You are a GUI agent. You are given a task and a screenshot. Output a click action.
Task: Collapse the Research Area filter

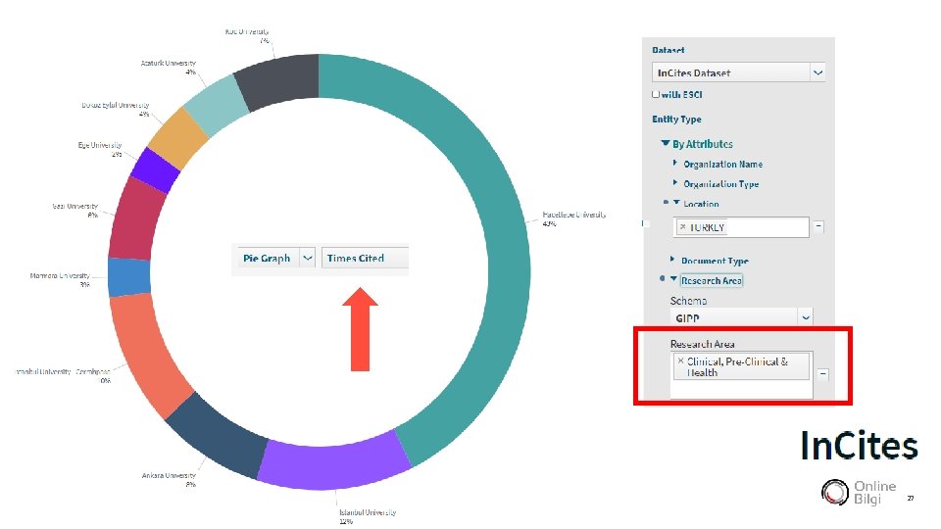pyautogui.click(x=674, y=279)
